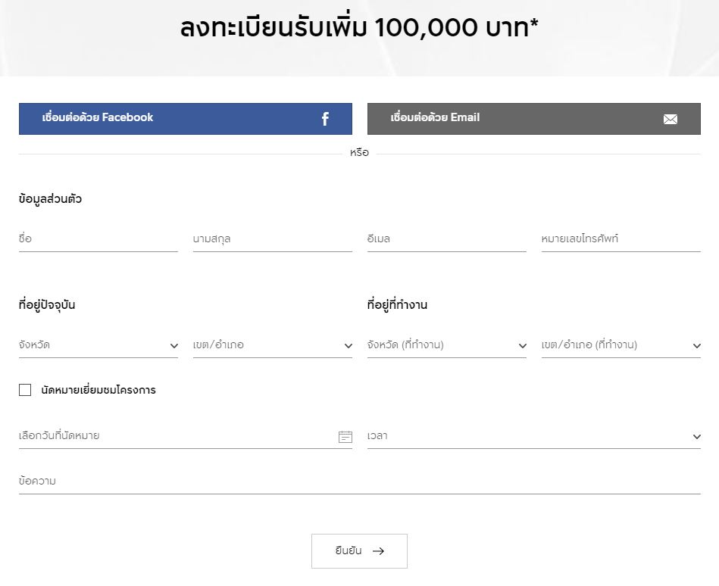Open the calendar date picker icon
The height and width of the screenshot is (586, 719).
[x=345, y=436]
